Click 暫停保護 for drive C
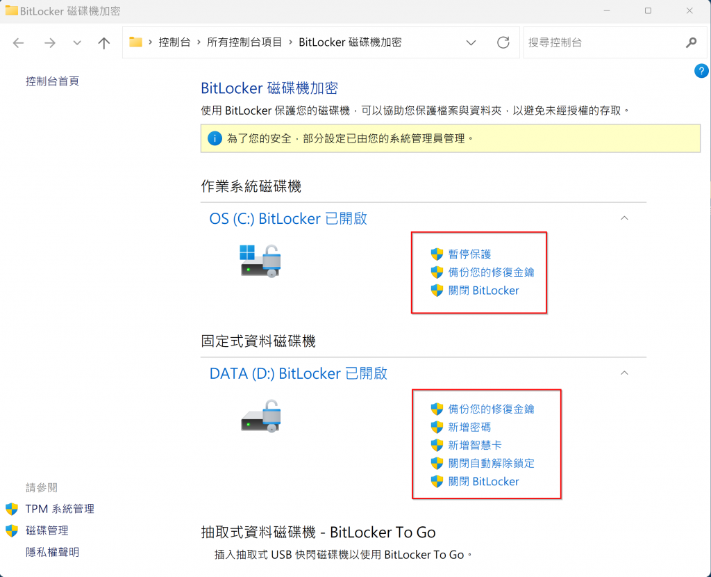The width and height of the screenshot is (711, 577). (x=470, y=254)
